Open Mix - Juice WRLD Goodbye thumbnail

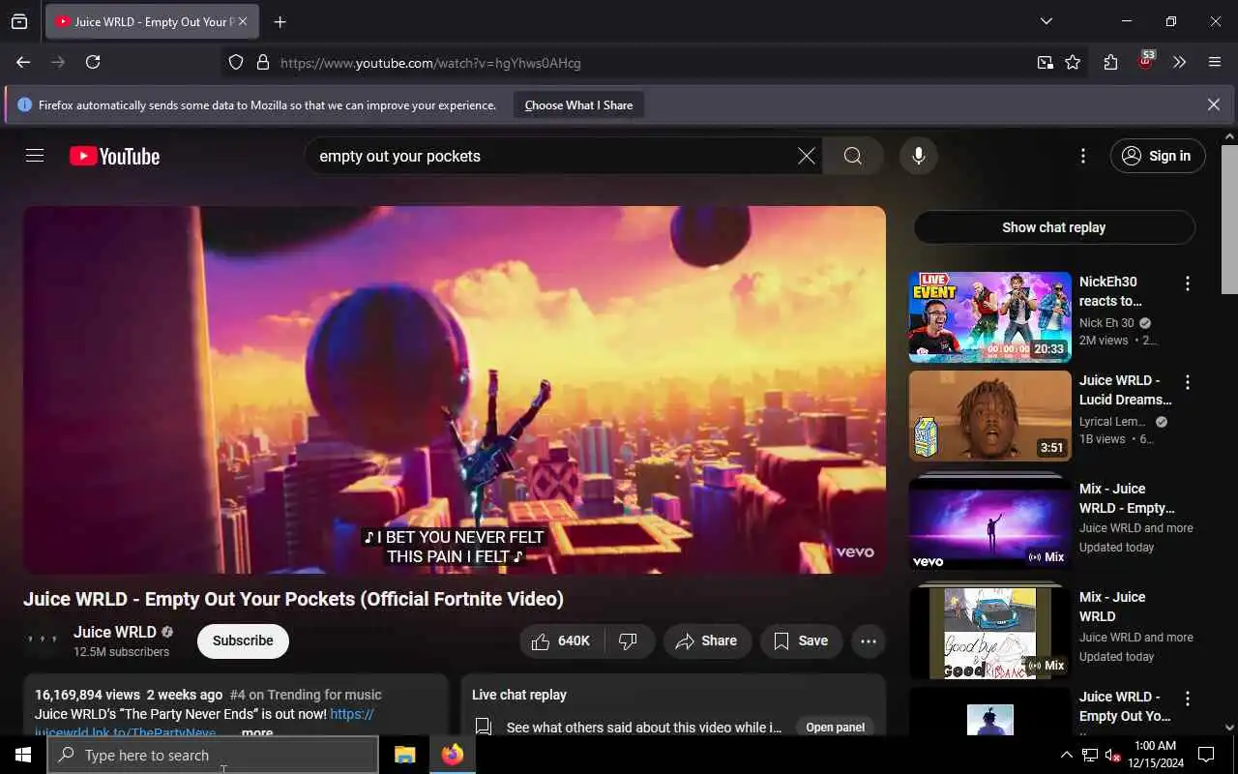[x=989, y=632]
